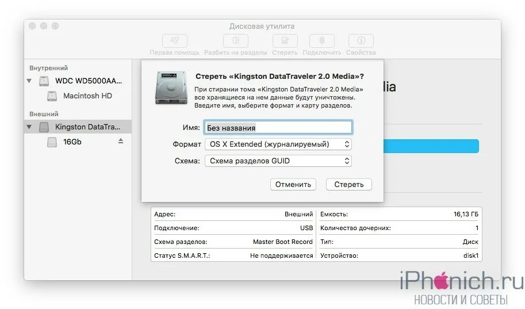Click the Partition (Разбить на разделы) toolbar icon

(236, 41)
